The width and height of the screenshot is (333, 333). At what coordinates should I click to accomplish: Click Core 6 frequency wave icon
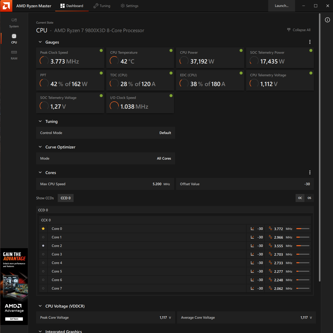click(270, 280)
